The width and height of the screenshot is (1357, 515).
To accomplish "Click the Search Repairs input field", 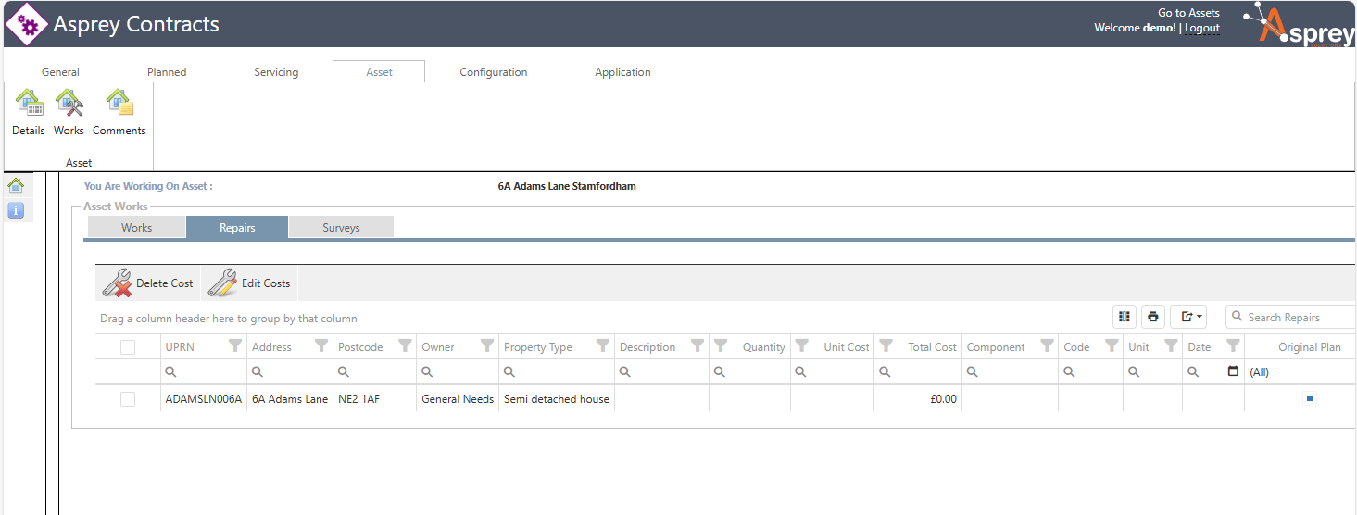I will point(1297,317).
